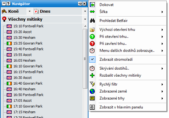Open the 16:30 Ascot race
169x118 pixels.
(23, 78)
